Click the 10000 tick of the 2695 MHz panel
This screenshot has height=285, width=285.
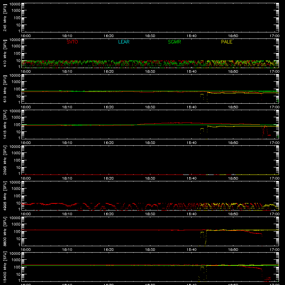pos(15,147)
